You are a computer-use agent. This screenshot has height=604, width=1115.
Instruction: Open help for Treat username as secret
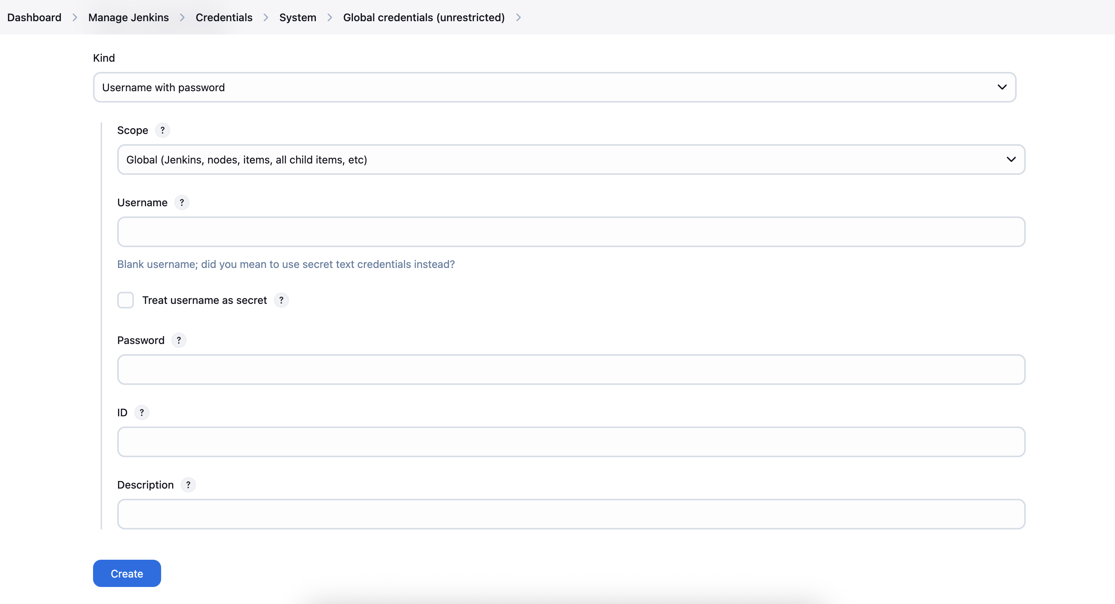point(281,300)
